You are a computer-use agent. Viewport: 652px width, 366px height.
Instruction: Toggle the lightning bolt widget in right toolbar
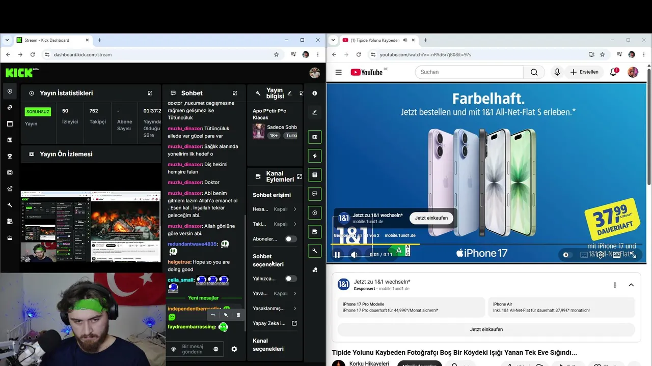pyautogui.click(x=315, y=156)
